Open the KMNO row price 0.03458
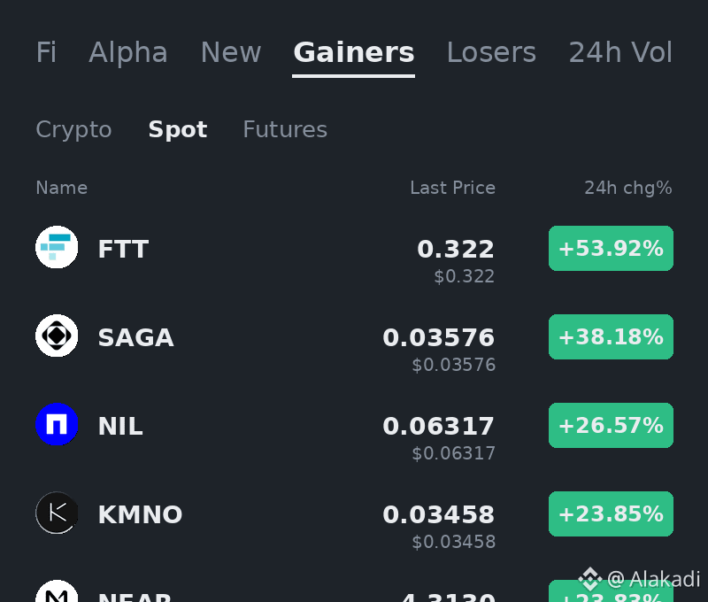The width and height of the screenshot is (708, 602). [x=438, y=515]
